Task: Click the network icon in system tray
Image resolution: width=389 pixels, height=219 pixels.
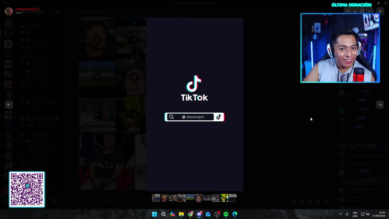Action: [362, 214]
